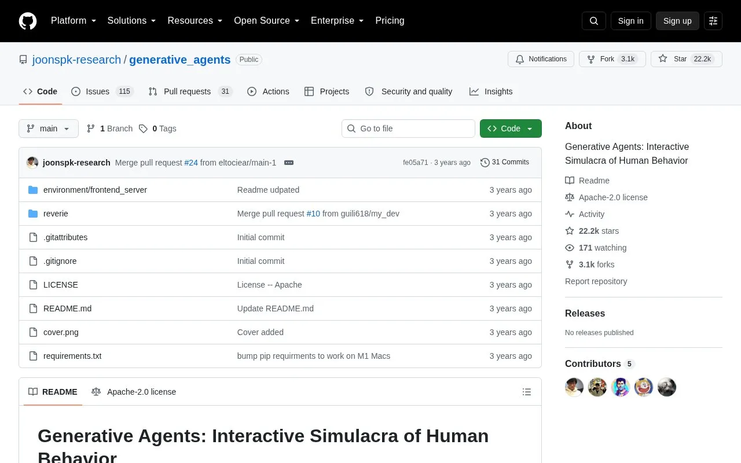Viewport: 741px width, 463px height.
Task: Open the green Code dropdown button
Action: point(511,128)
